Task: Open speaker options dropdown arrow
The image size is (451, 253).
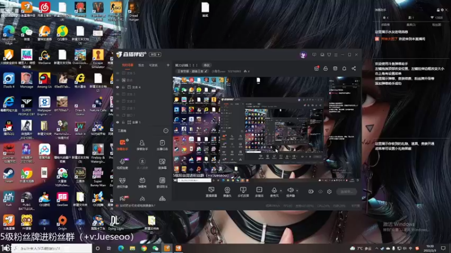Action: click(x=297, y=191)
